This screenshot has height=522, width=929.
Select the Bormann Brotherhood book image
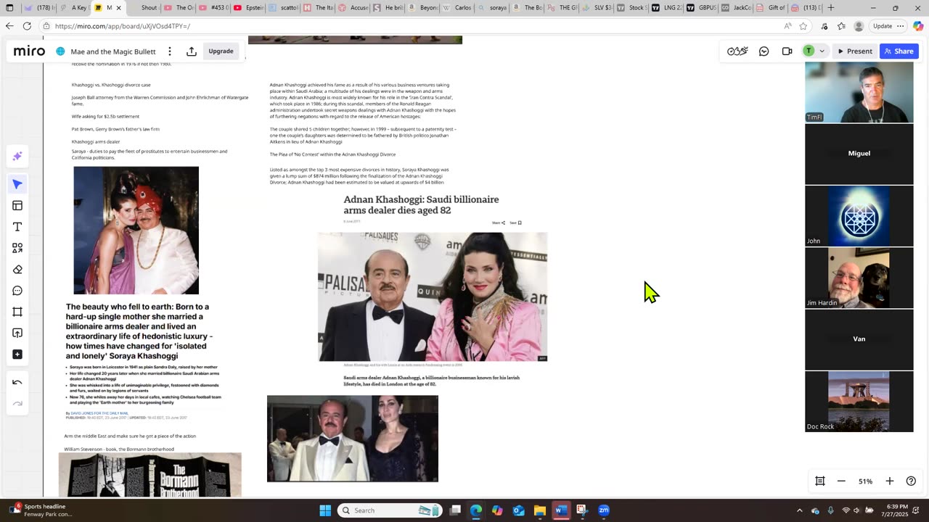(150, 475)
